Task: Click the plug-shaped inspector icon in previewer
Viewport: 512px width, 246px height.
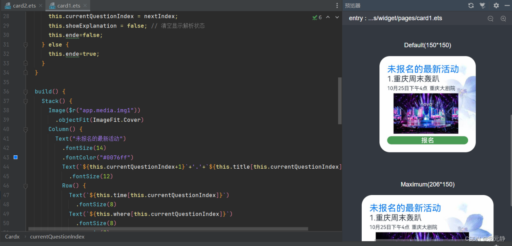Action: tap(483, 6)
